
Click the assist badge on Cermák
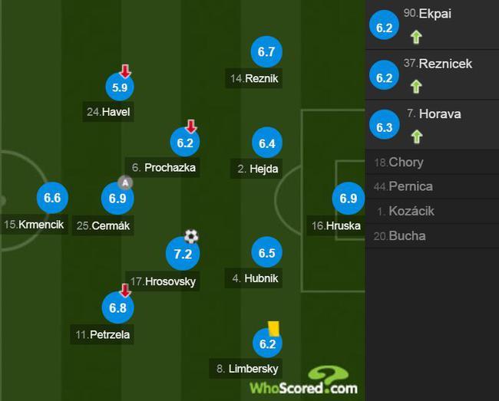click(125, 182)
